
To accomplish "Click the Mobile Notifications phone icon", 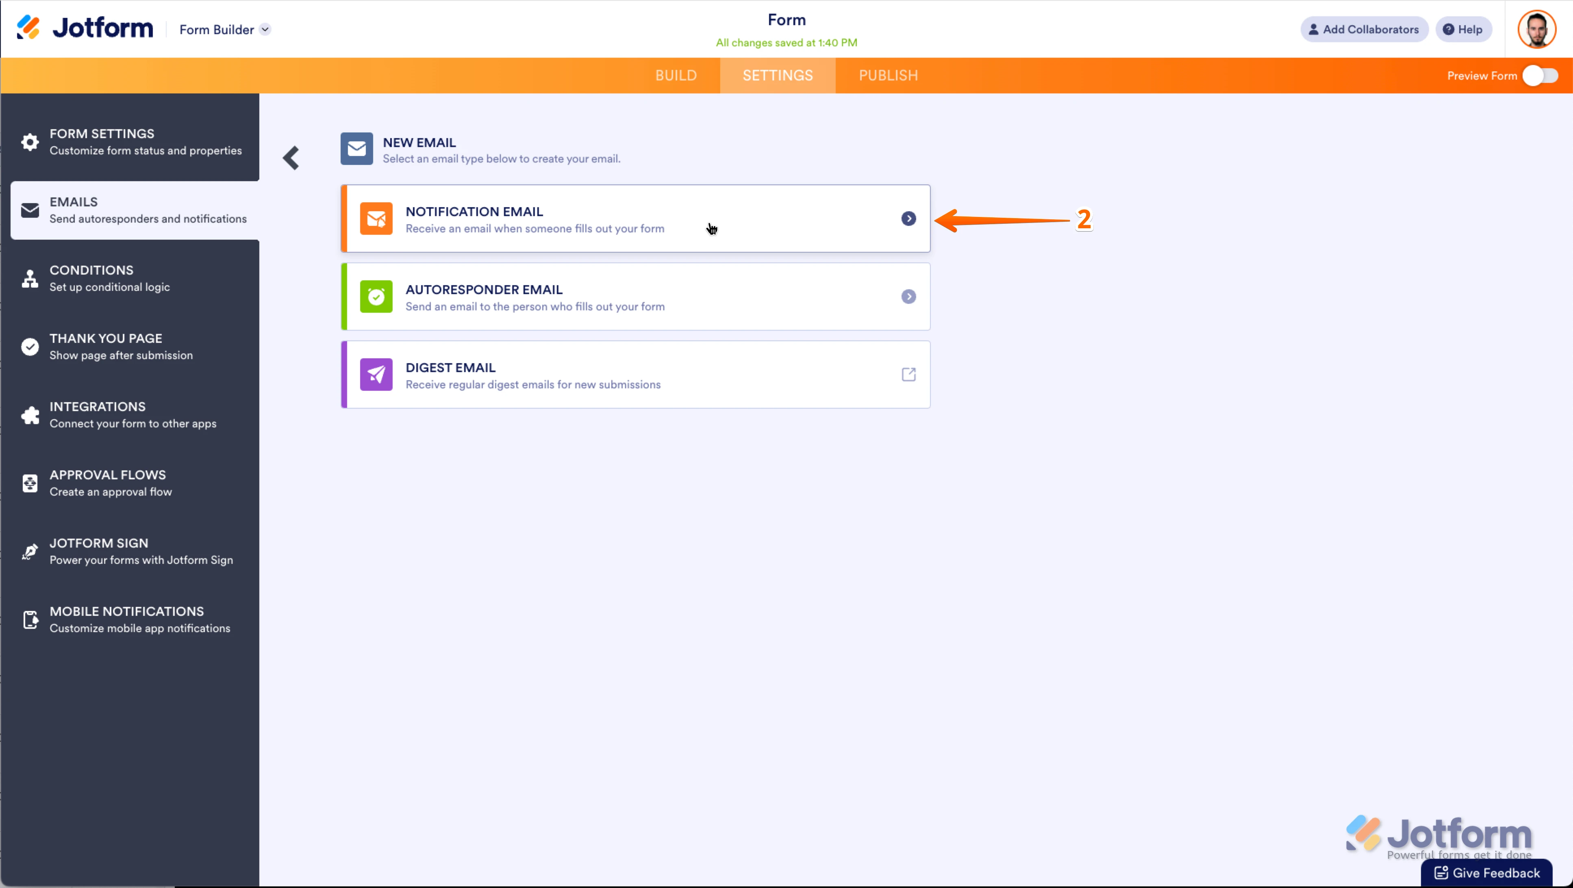I will pyautogui.click(x=30, y=619).
